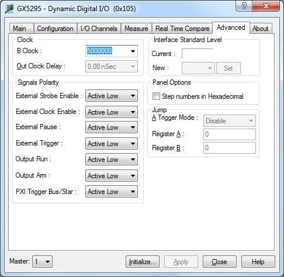Click the Set button

(228, 68)
